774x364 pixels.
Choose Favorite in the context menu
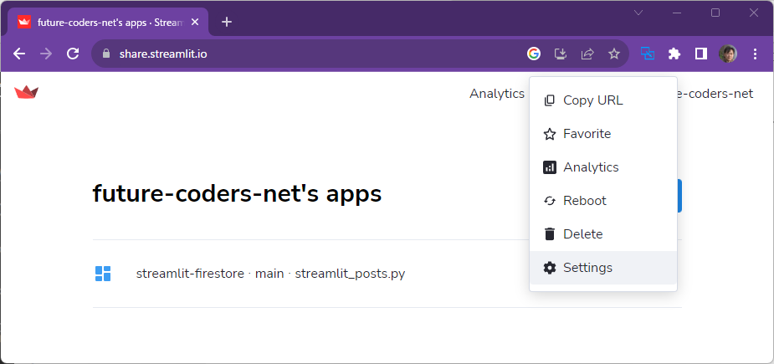pos(603,134)
